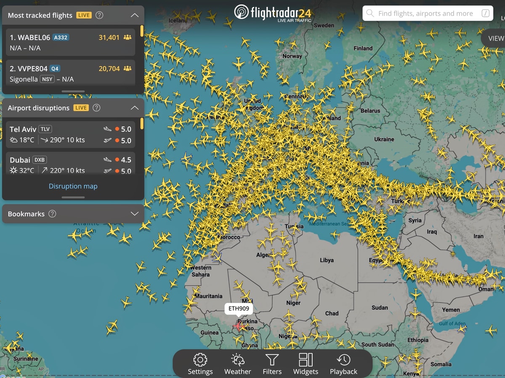Open the Playback history tool

(x=343, y=364)
